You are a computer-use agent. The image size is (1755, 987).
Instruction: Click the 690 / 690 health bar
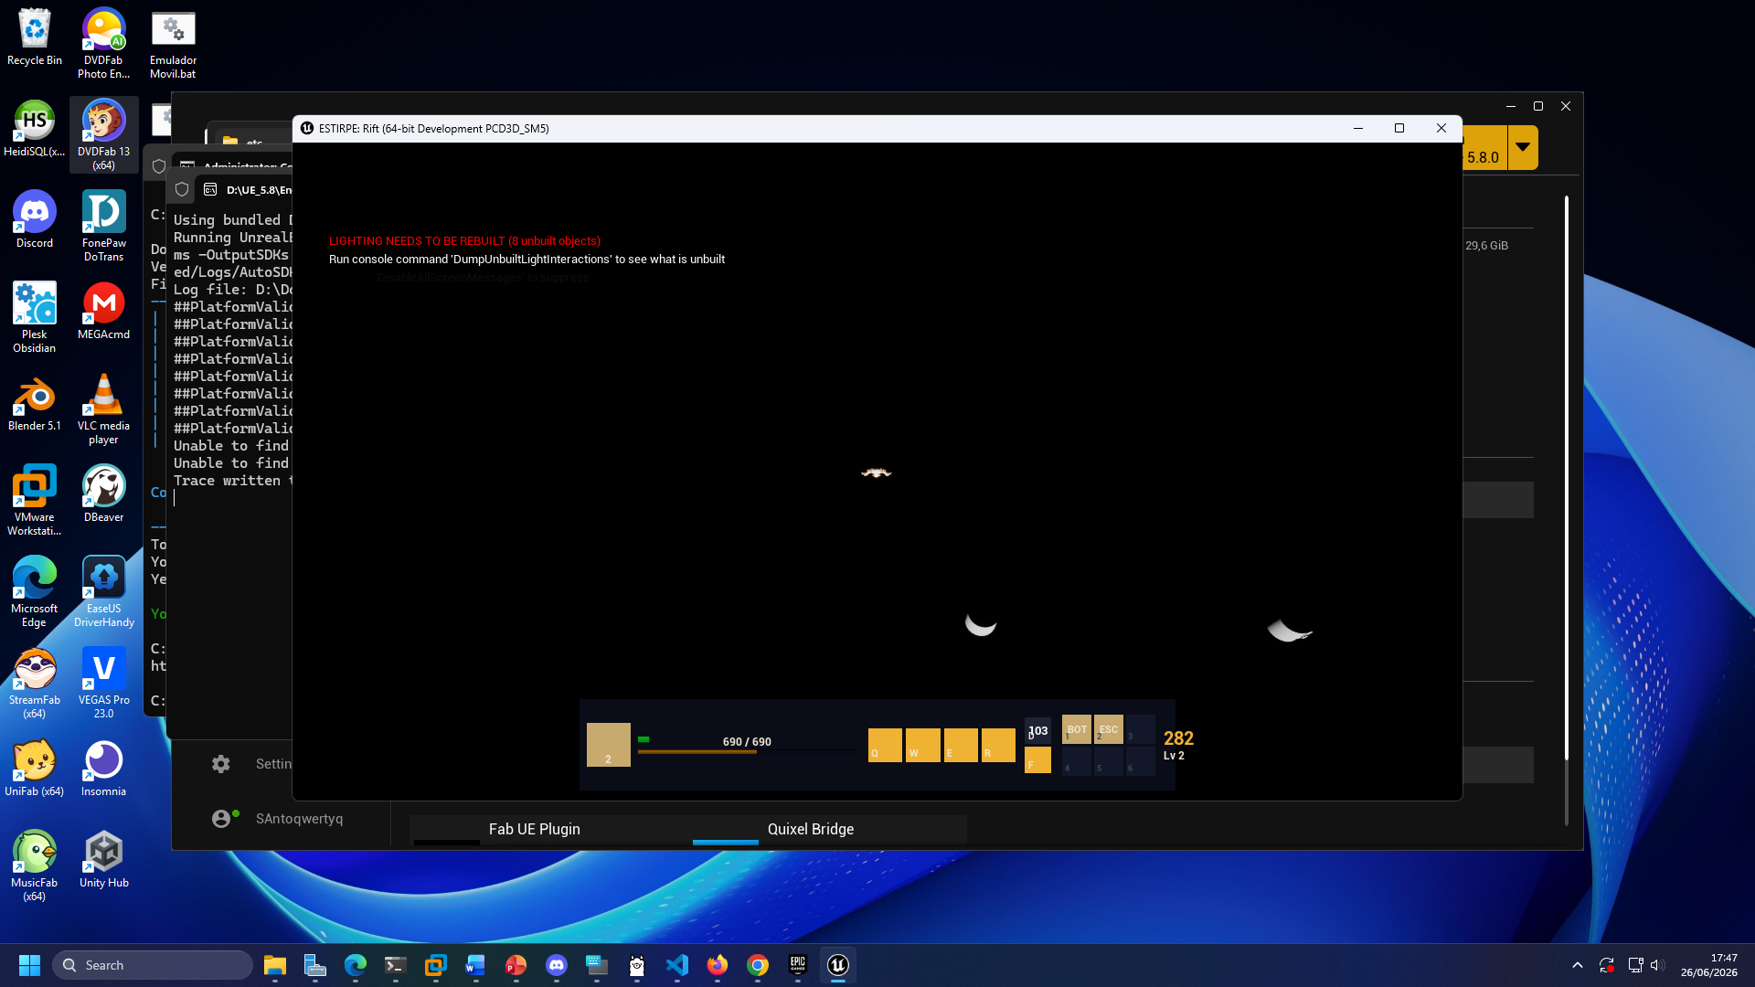747,741
